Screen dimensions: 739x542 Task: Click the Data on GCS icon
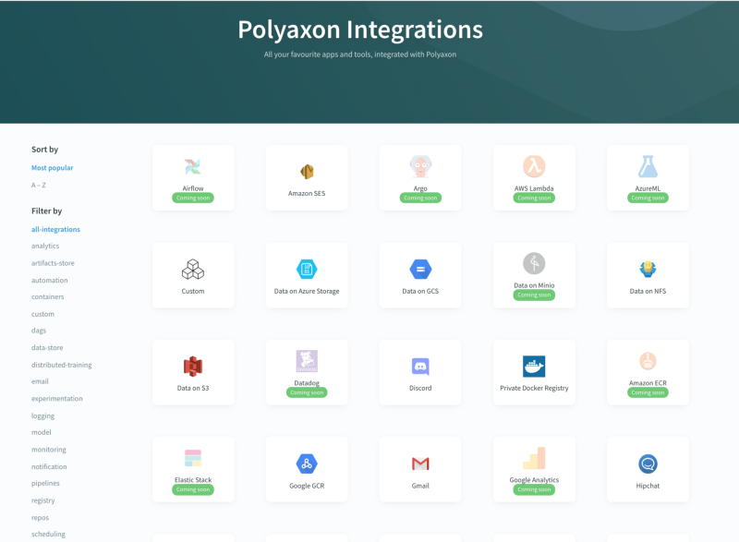coord(420,270)
